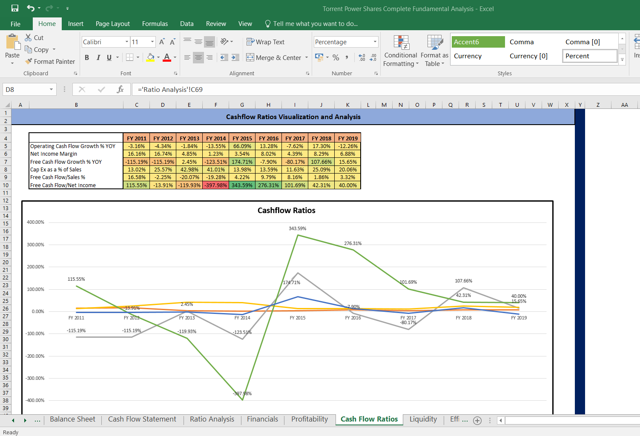Click the Copy icon
Screen dimensions: 640x436
coord(29,49)
